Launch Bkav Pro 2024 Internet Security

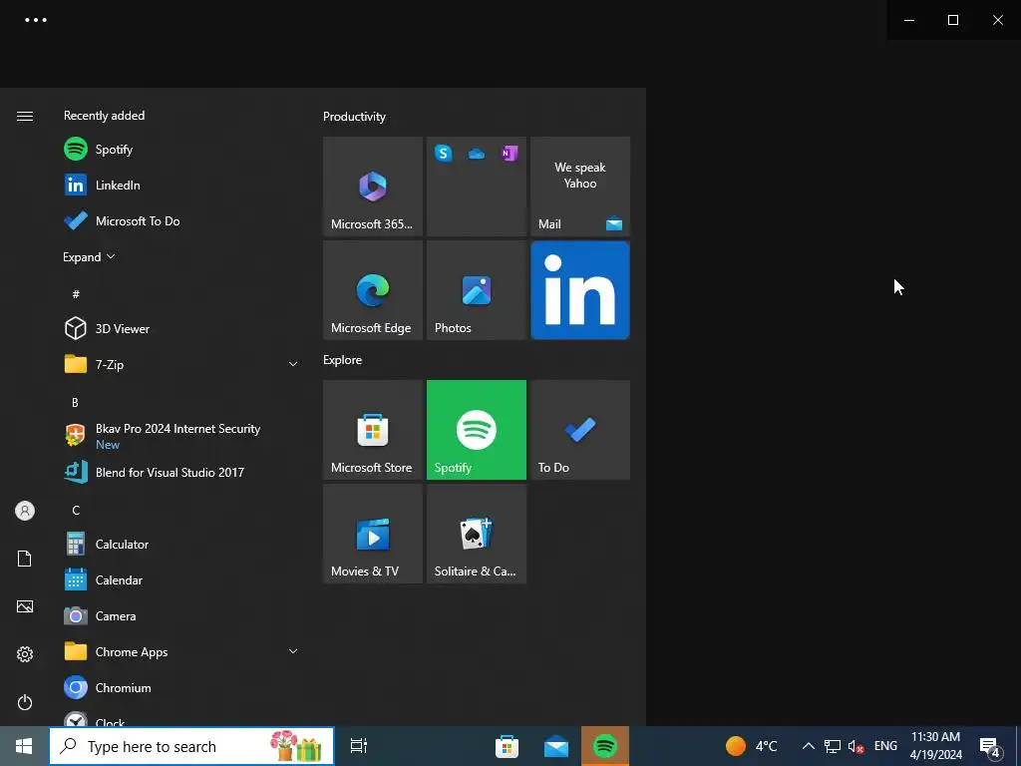tap(180, 436)
